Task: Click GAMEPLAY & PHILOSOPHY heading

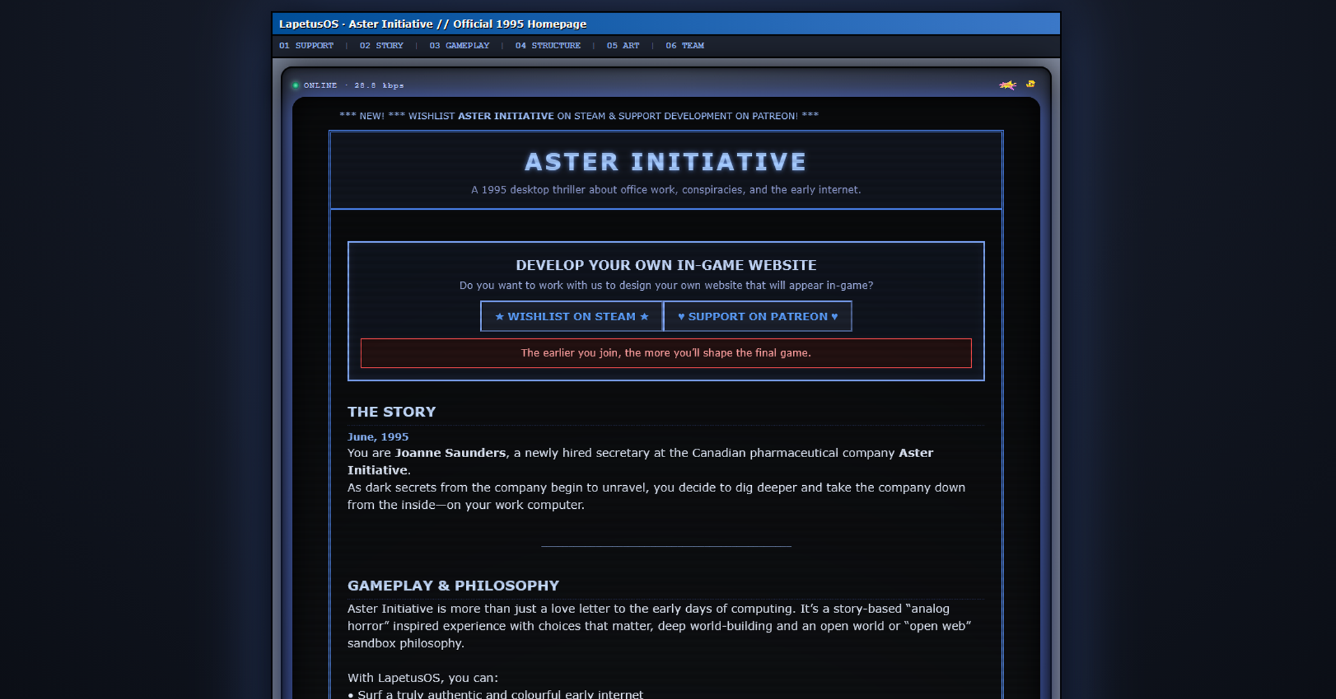Action: coord(453,586)
